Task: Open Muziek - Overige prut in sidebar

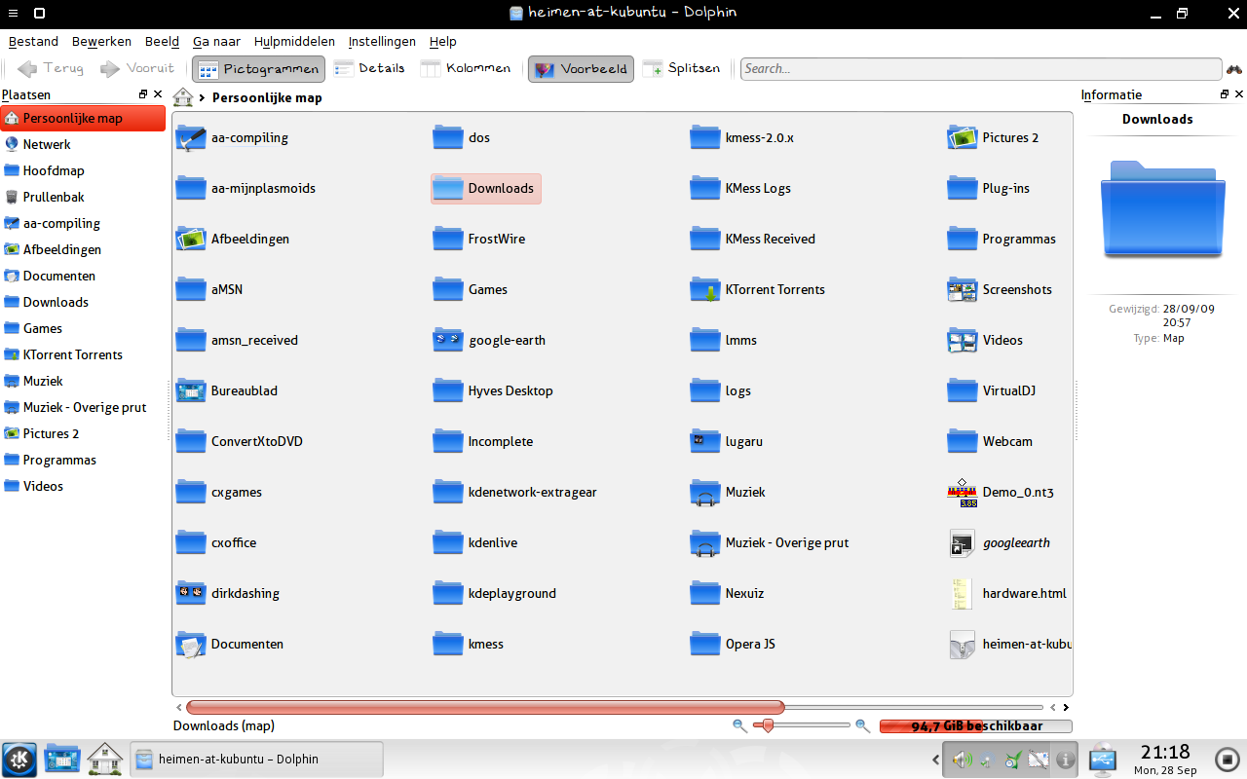Action: coord(83,407)
